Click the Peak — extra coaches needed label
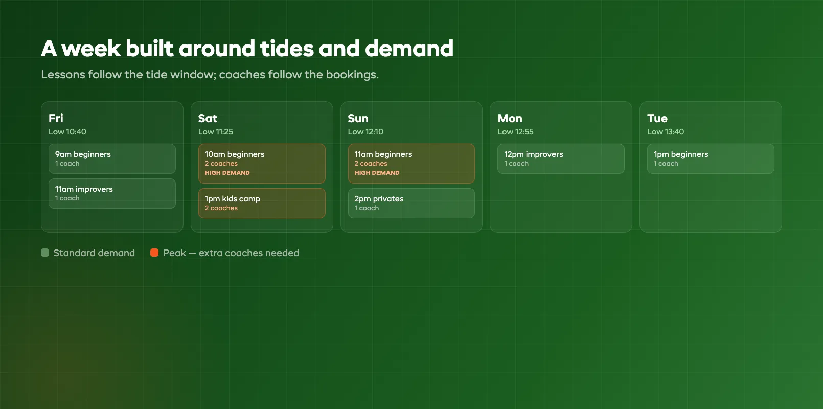The image size is (823, 409). [231, 253]
